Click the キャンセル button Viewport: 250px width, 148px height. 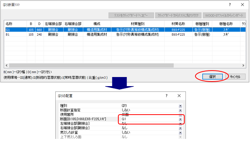(x=235, y=77)
